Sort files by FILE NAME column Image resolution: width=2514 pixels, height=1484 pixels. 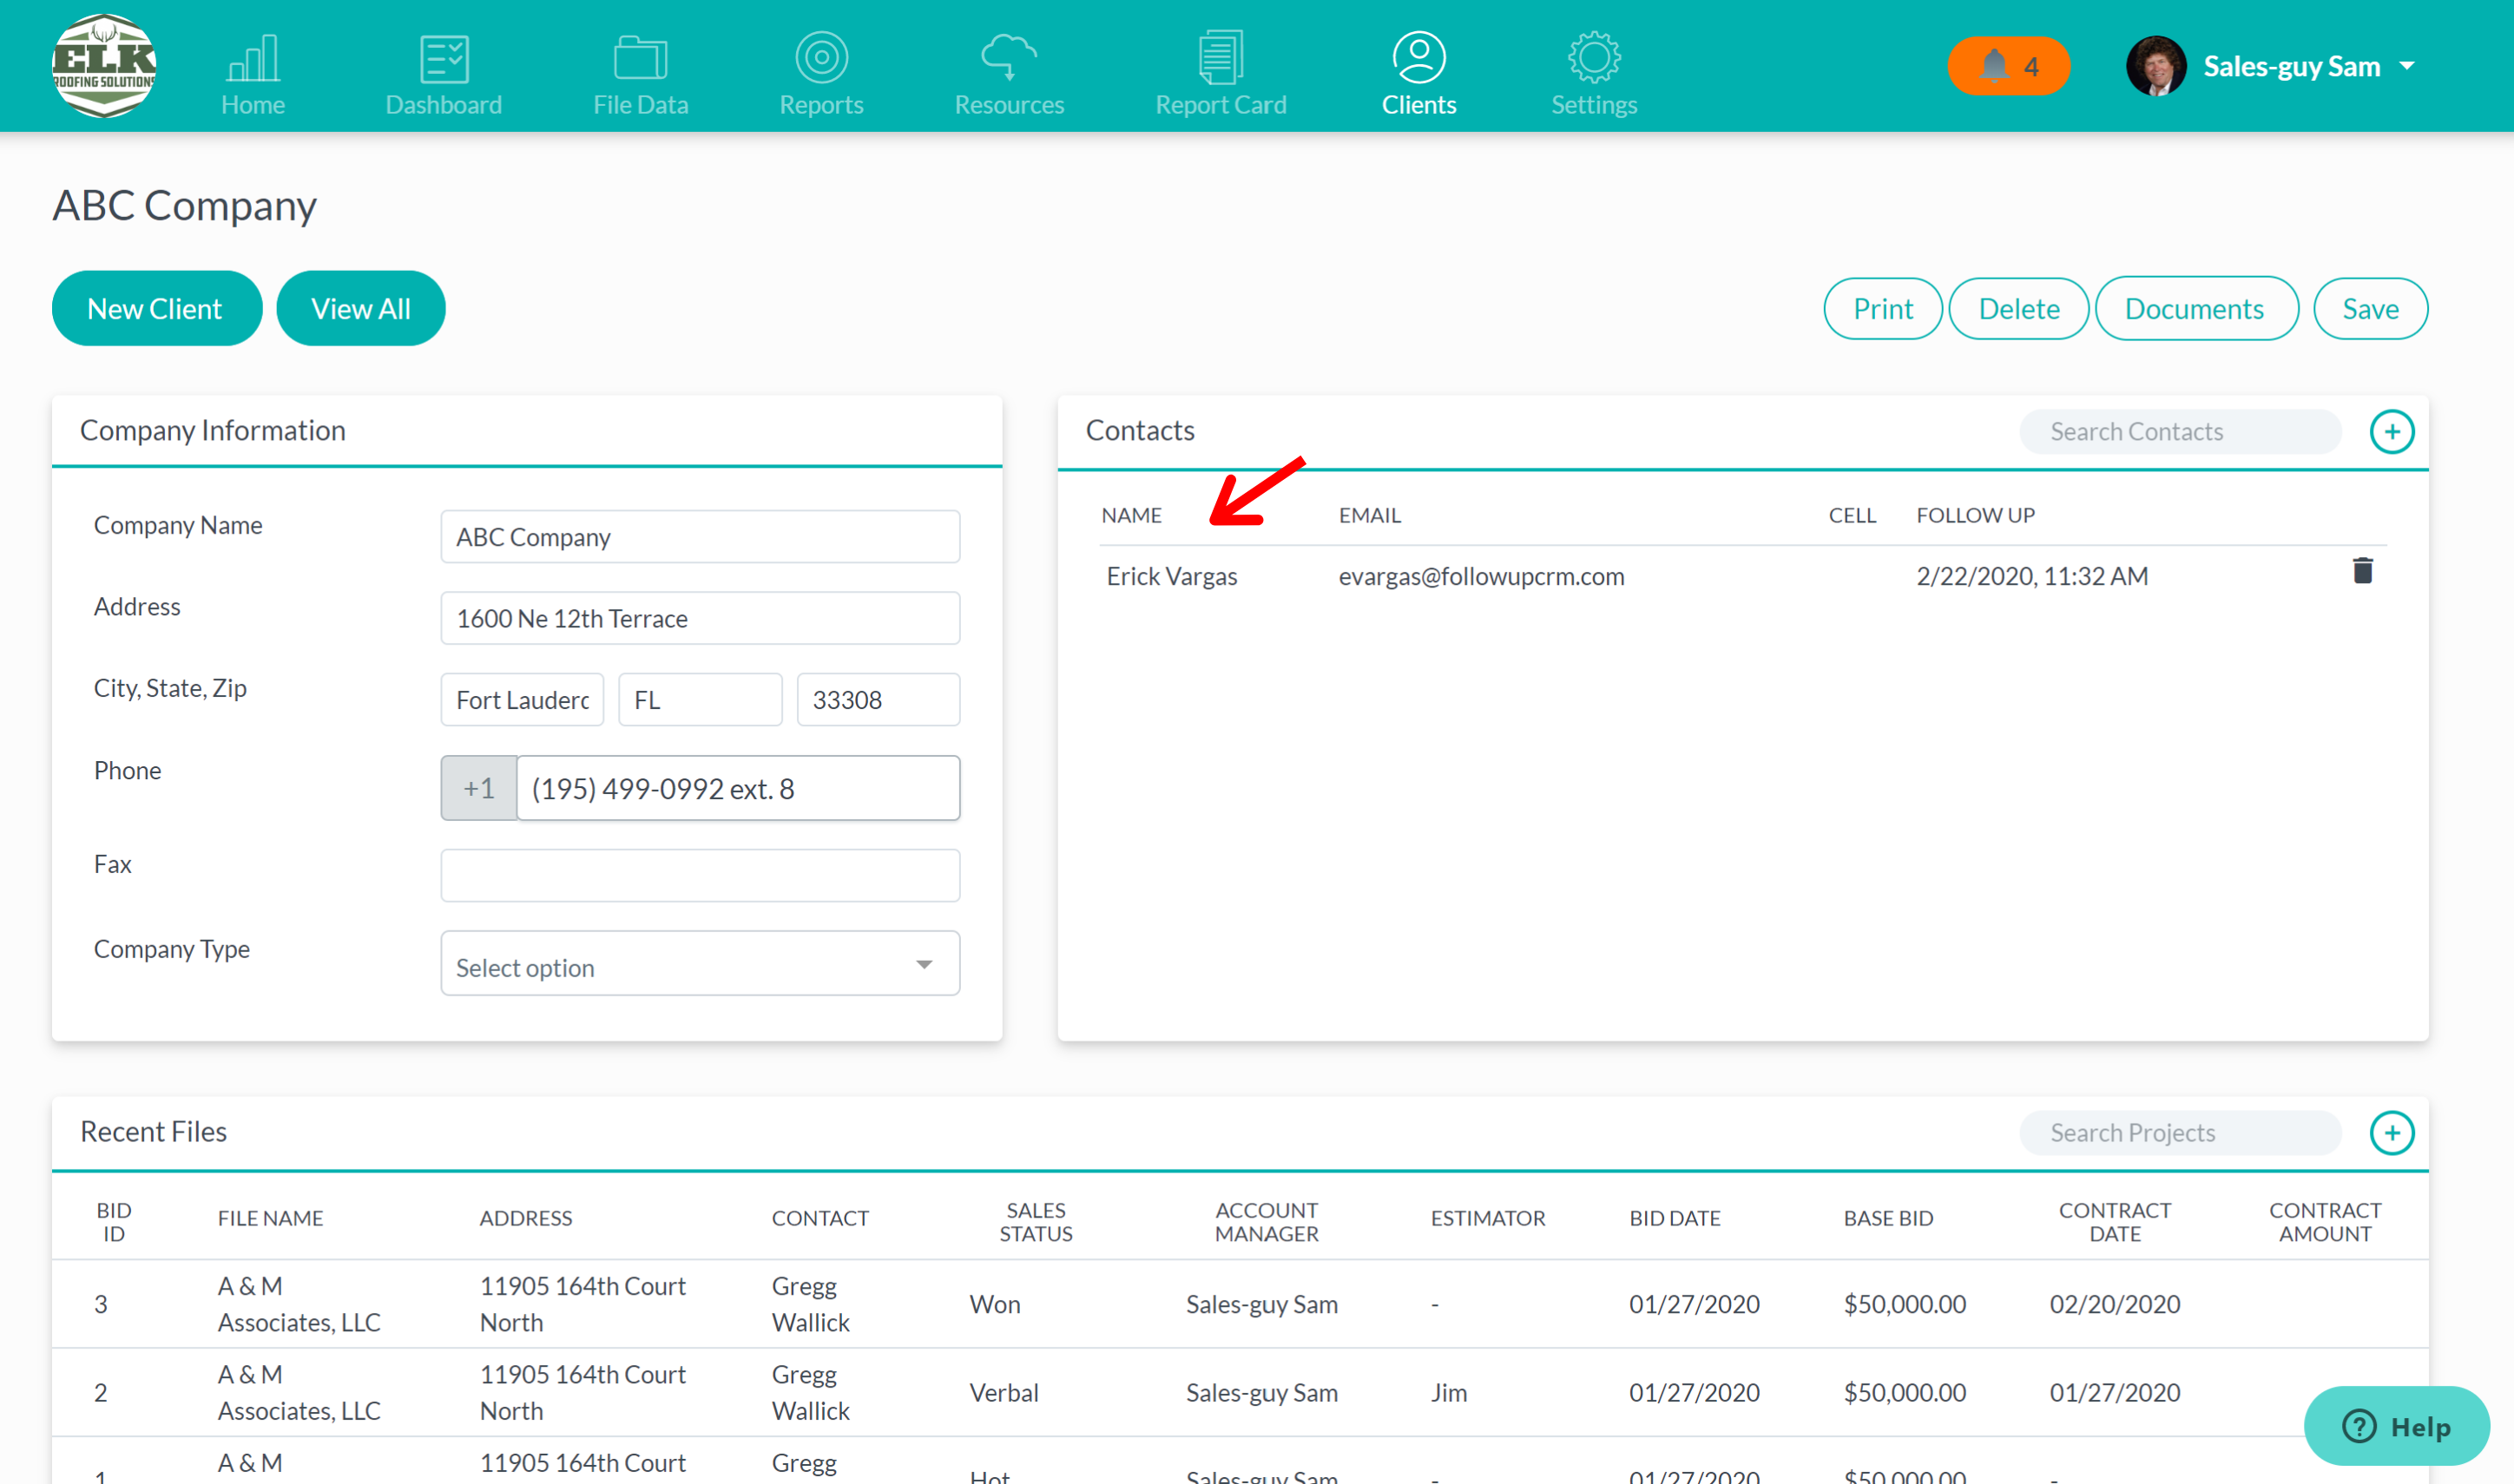pos(270,1218)
